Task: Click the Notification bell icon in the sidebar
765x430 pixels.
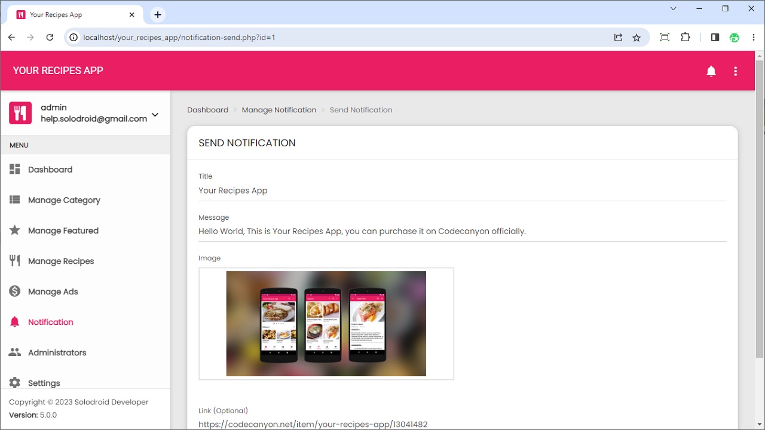Action: click(15, 322)
